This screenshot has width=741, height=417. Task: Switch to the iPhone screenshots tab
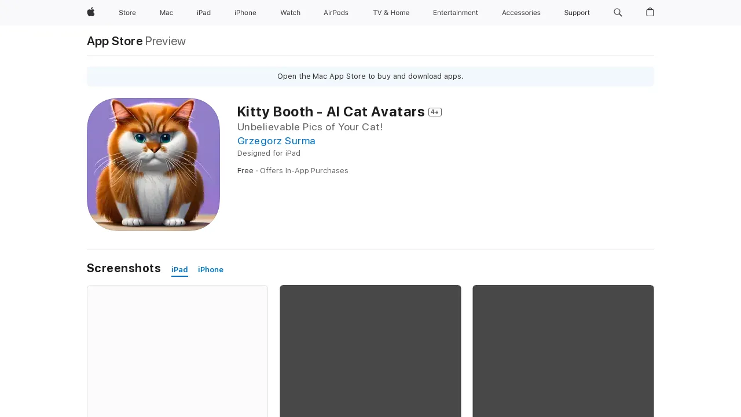(x=210, y=269)
